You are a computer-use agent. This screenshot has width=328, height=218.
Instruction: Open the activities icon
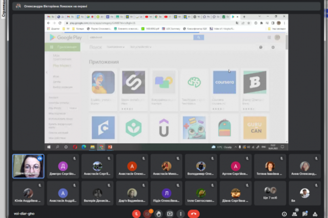point(315,214)
